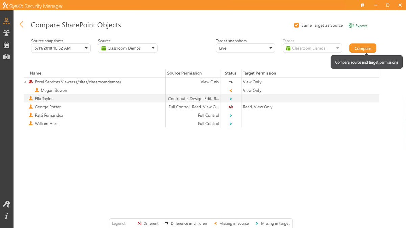This screenshot has height=228, width=406.
Task: Click difference-in-children status icon for Excel Services Viewers
Action: point(231,82)
